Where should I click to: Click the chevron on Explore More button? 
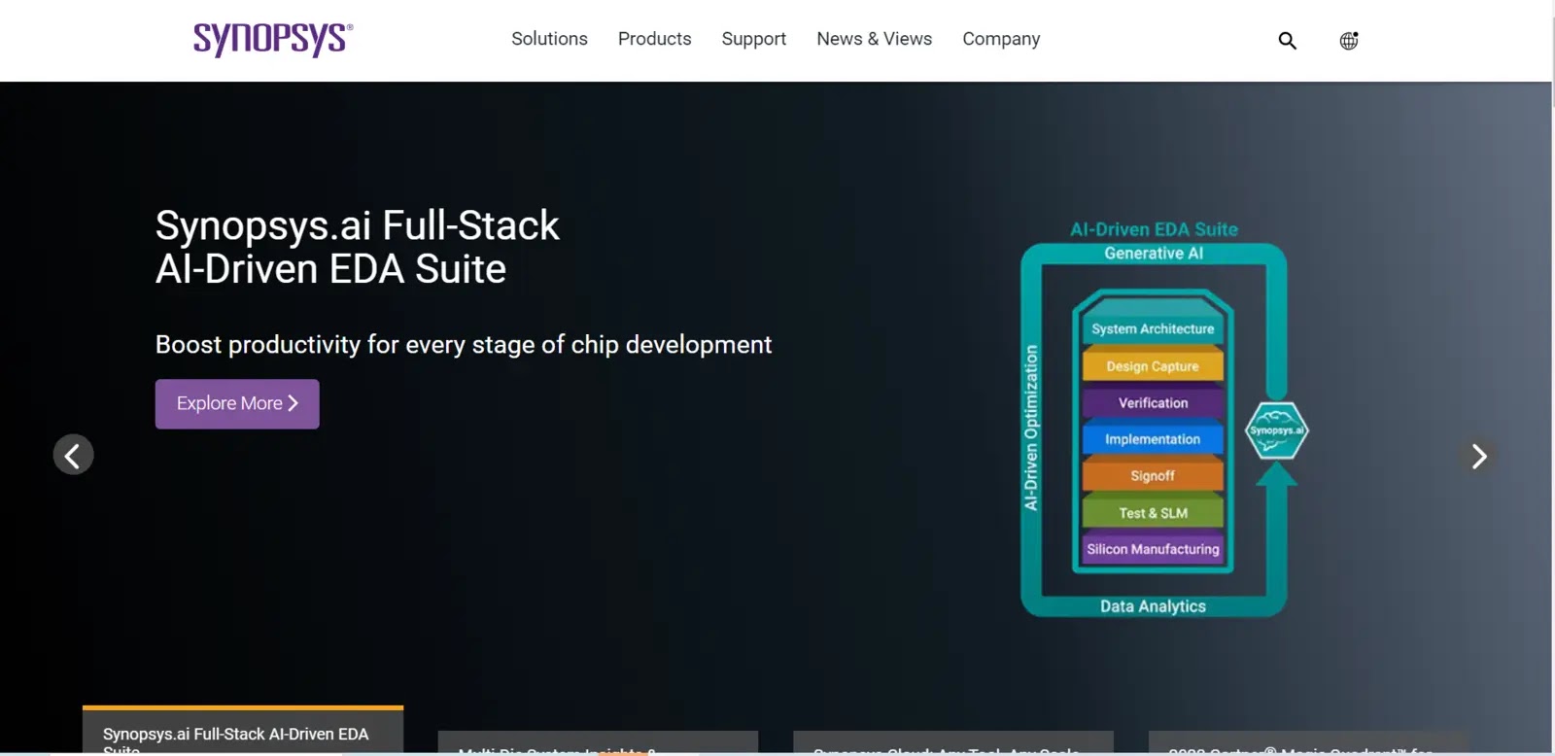[x=294, y=403]
